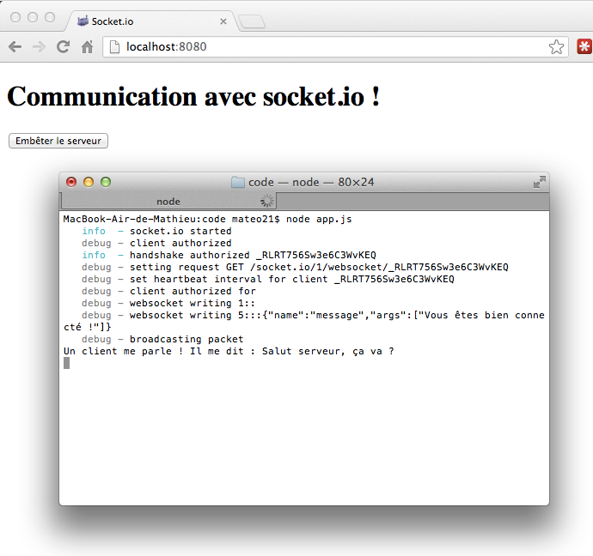Click the socket.io started log line
Screen dimensions: 593x556
(x=156, y=231)
